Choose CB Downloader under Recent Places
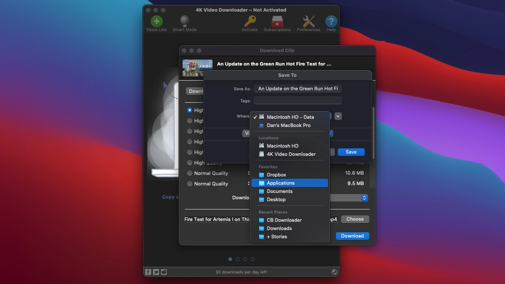 (290, 220)
